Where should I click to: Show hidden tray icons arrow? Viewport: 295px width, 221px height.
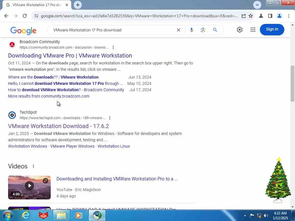tap(245, 216)
